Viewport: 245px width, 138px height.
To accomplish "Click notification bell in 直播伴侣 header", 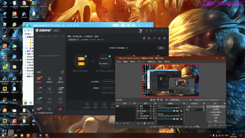I will (159, 38).
